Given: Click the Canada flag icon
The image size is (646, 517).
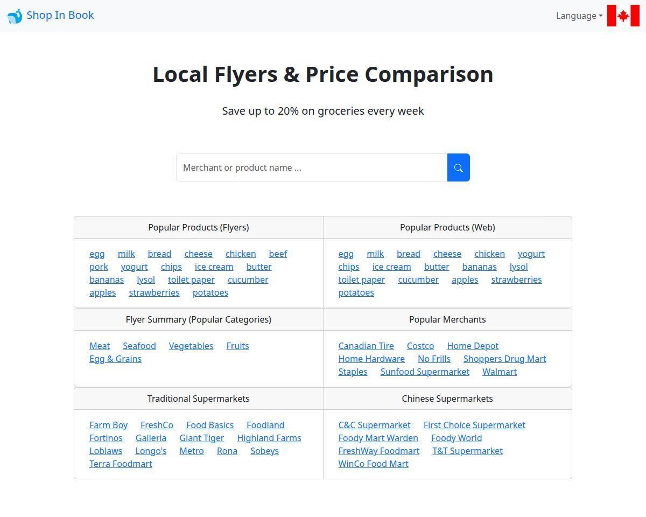Looking at the screenshot, I should (x=623, y=16).
